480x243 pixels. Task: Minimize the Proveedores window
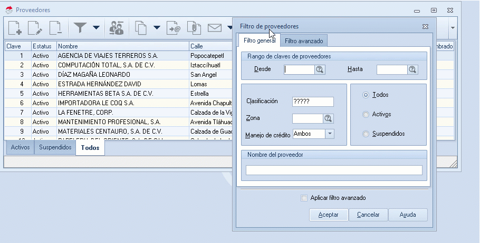417,11
